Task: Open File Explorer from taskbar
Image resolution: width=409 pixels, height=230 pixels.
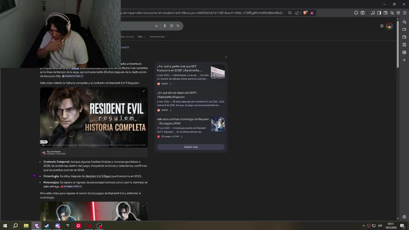Action: coord(26,226)
